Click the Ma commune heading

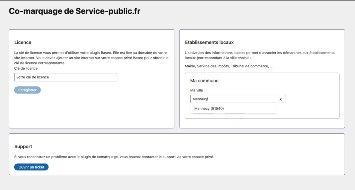tap(204, 81)
